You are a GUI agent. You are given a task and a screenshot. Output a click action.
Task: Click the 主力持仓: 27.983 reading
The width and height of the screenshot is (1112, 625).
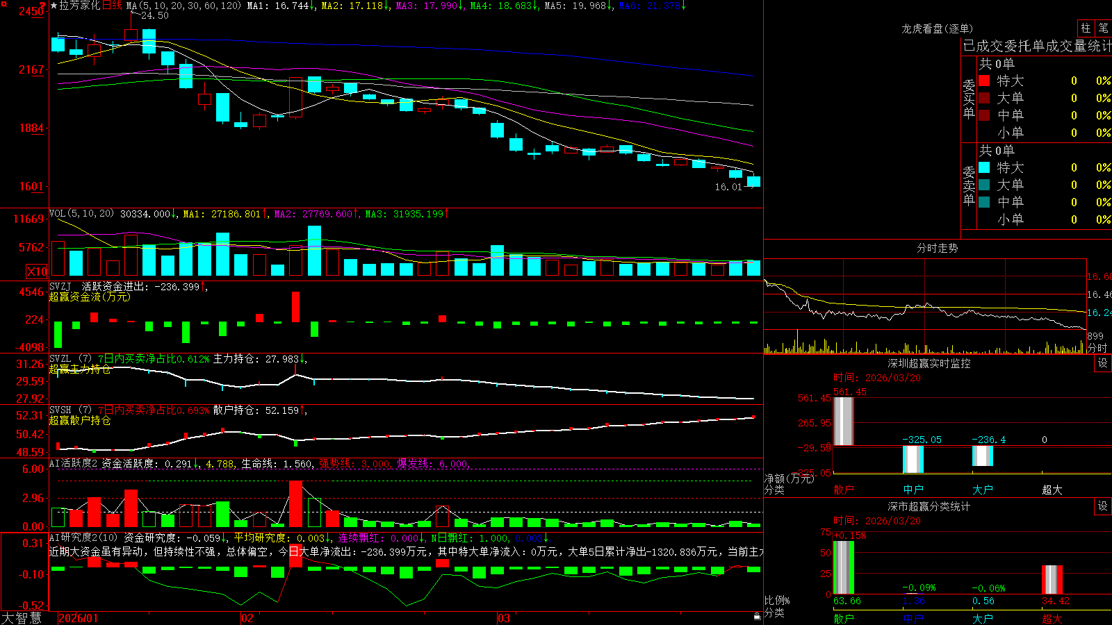pos(260,359)
